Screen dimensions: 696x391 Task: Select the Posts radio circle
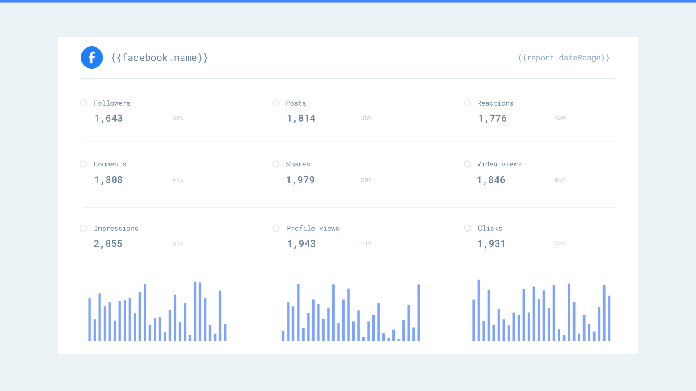tap(276, 103)
